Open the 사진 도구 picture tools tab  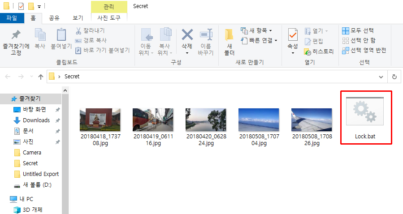[x=109, y=18]
